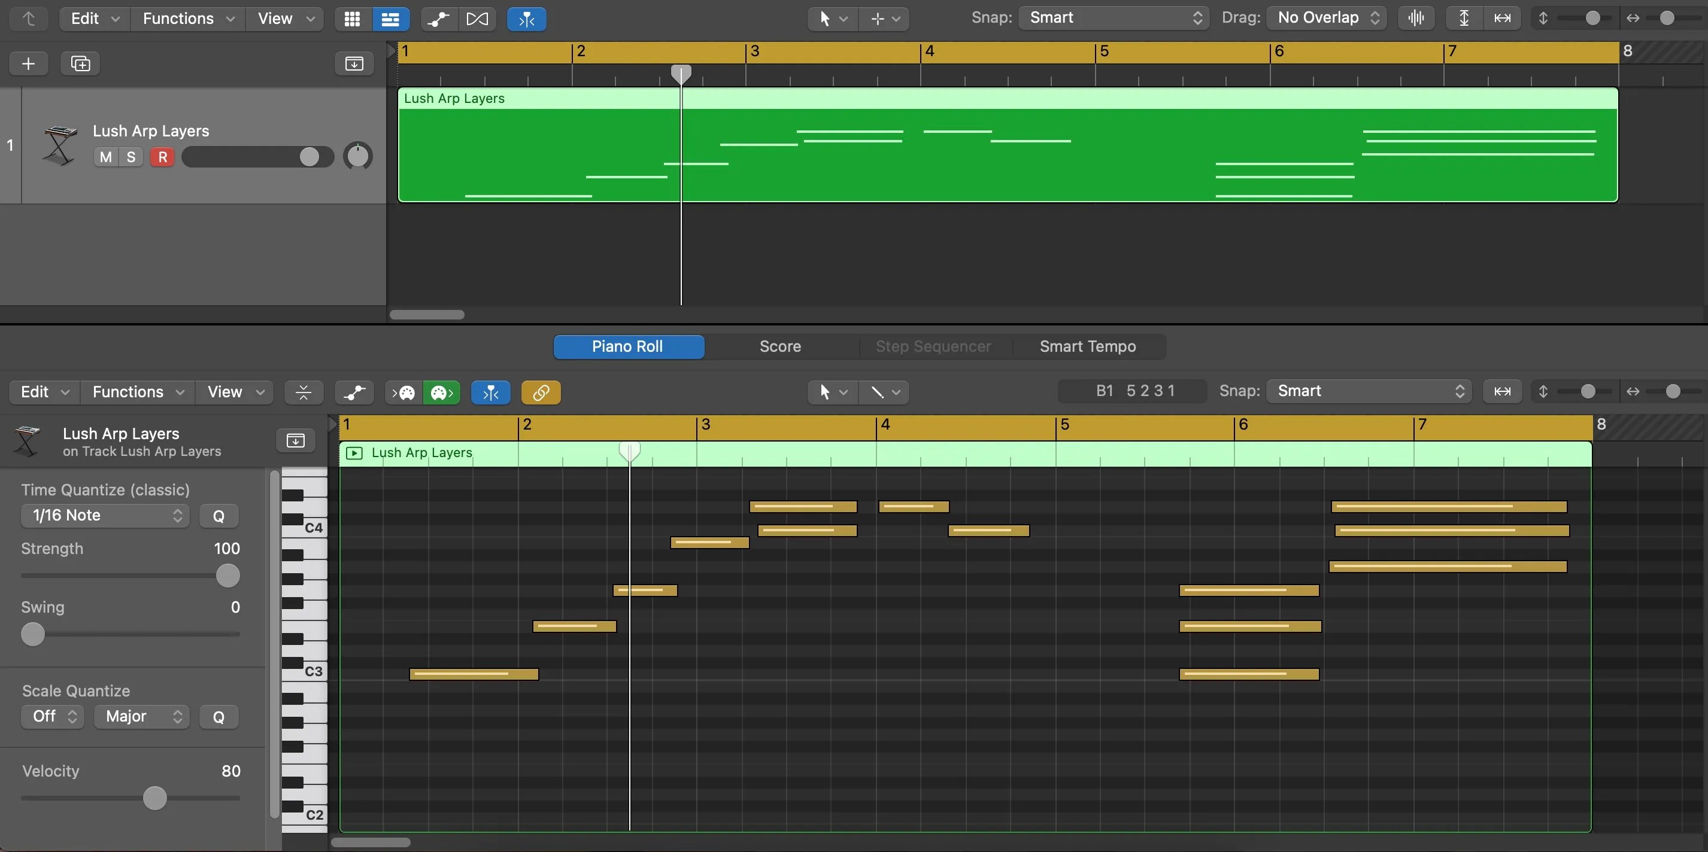Select the waveform vertical zoom icon
The image size is (1708, 852).
[x=1416, y=18]
